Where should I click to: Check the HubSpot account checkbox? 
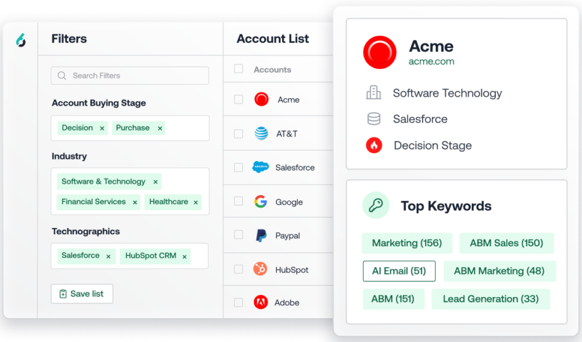pos(238,269)
